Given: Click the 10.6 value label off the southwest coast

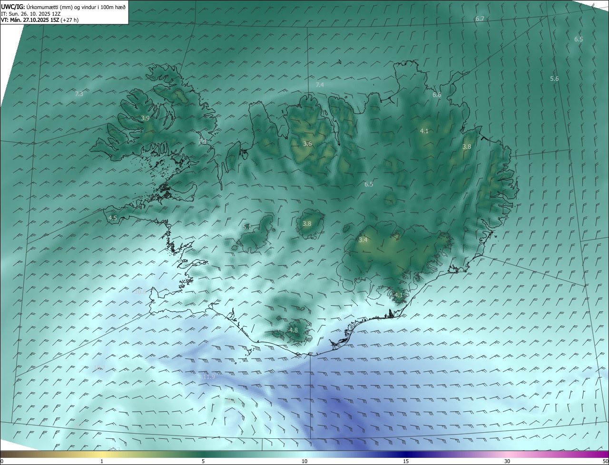Looking at the screenshot, I should [141, 291].
